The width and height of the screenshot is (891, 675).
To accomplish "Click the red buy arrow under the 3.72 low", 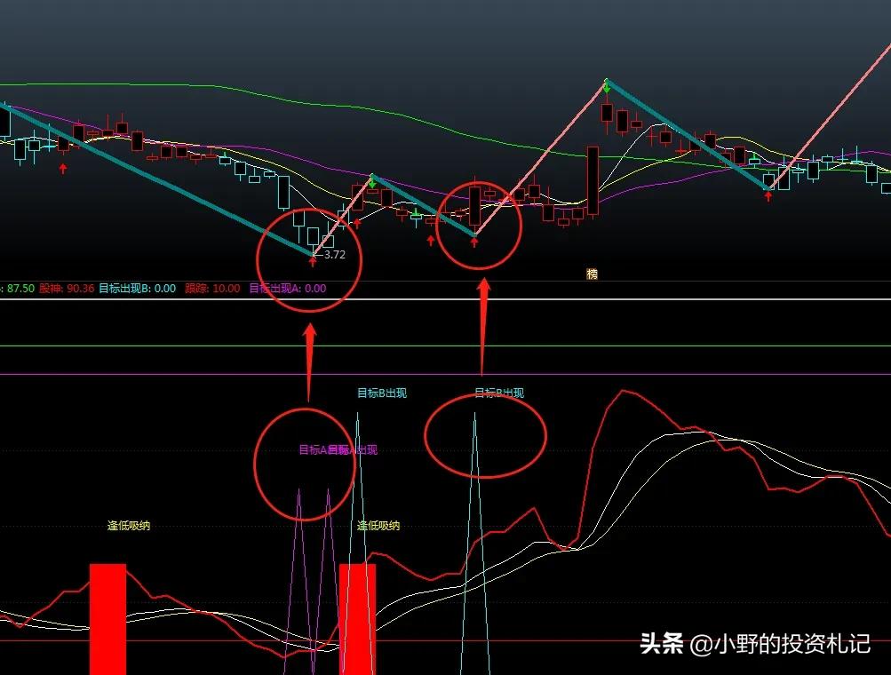I will [x=313, y=260].
